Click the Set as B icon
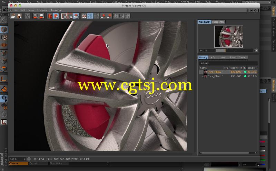This screenshot has width=276, height=171. (109, 16)
